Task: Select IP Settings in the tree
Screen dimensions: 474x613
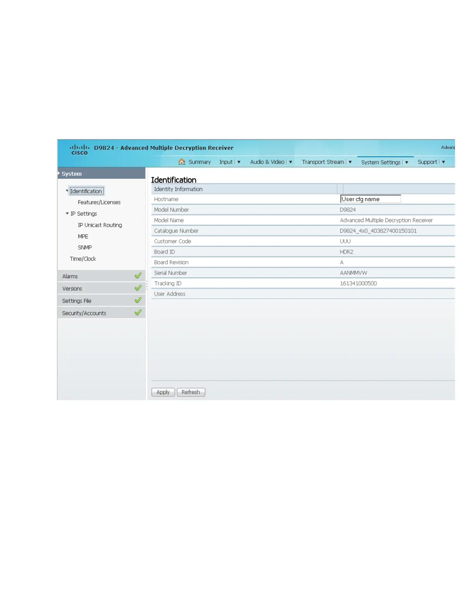Action: (x=84, y=214)
